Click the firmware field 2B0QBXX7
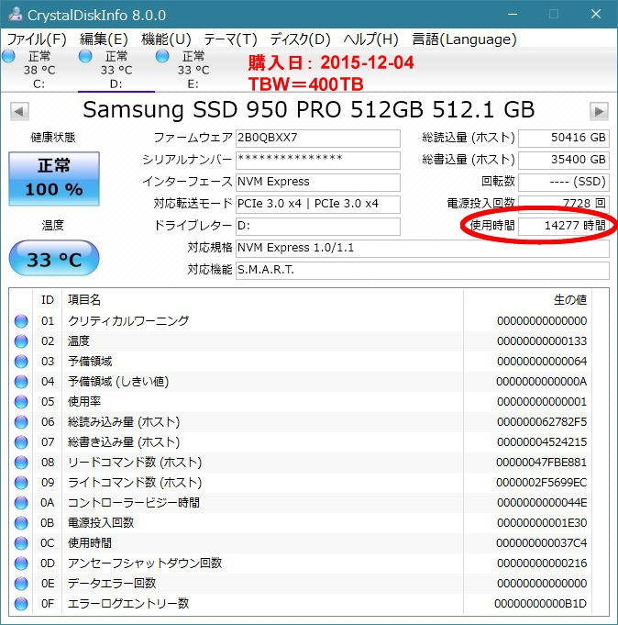Viewport: 618px width, 625px height. click(318, 139)
